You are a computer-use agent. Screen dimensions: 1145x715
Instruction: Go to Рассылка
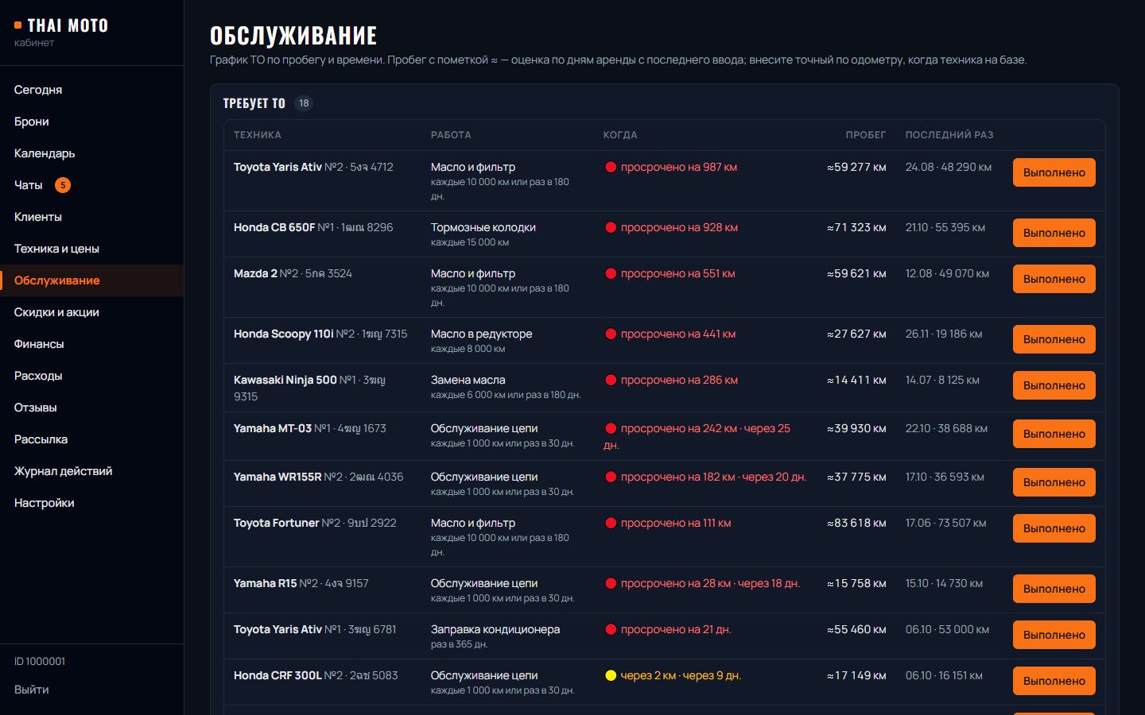[91, 439]
